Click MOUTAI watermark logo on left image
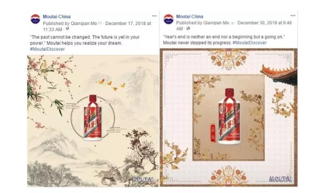 (143, 179)
